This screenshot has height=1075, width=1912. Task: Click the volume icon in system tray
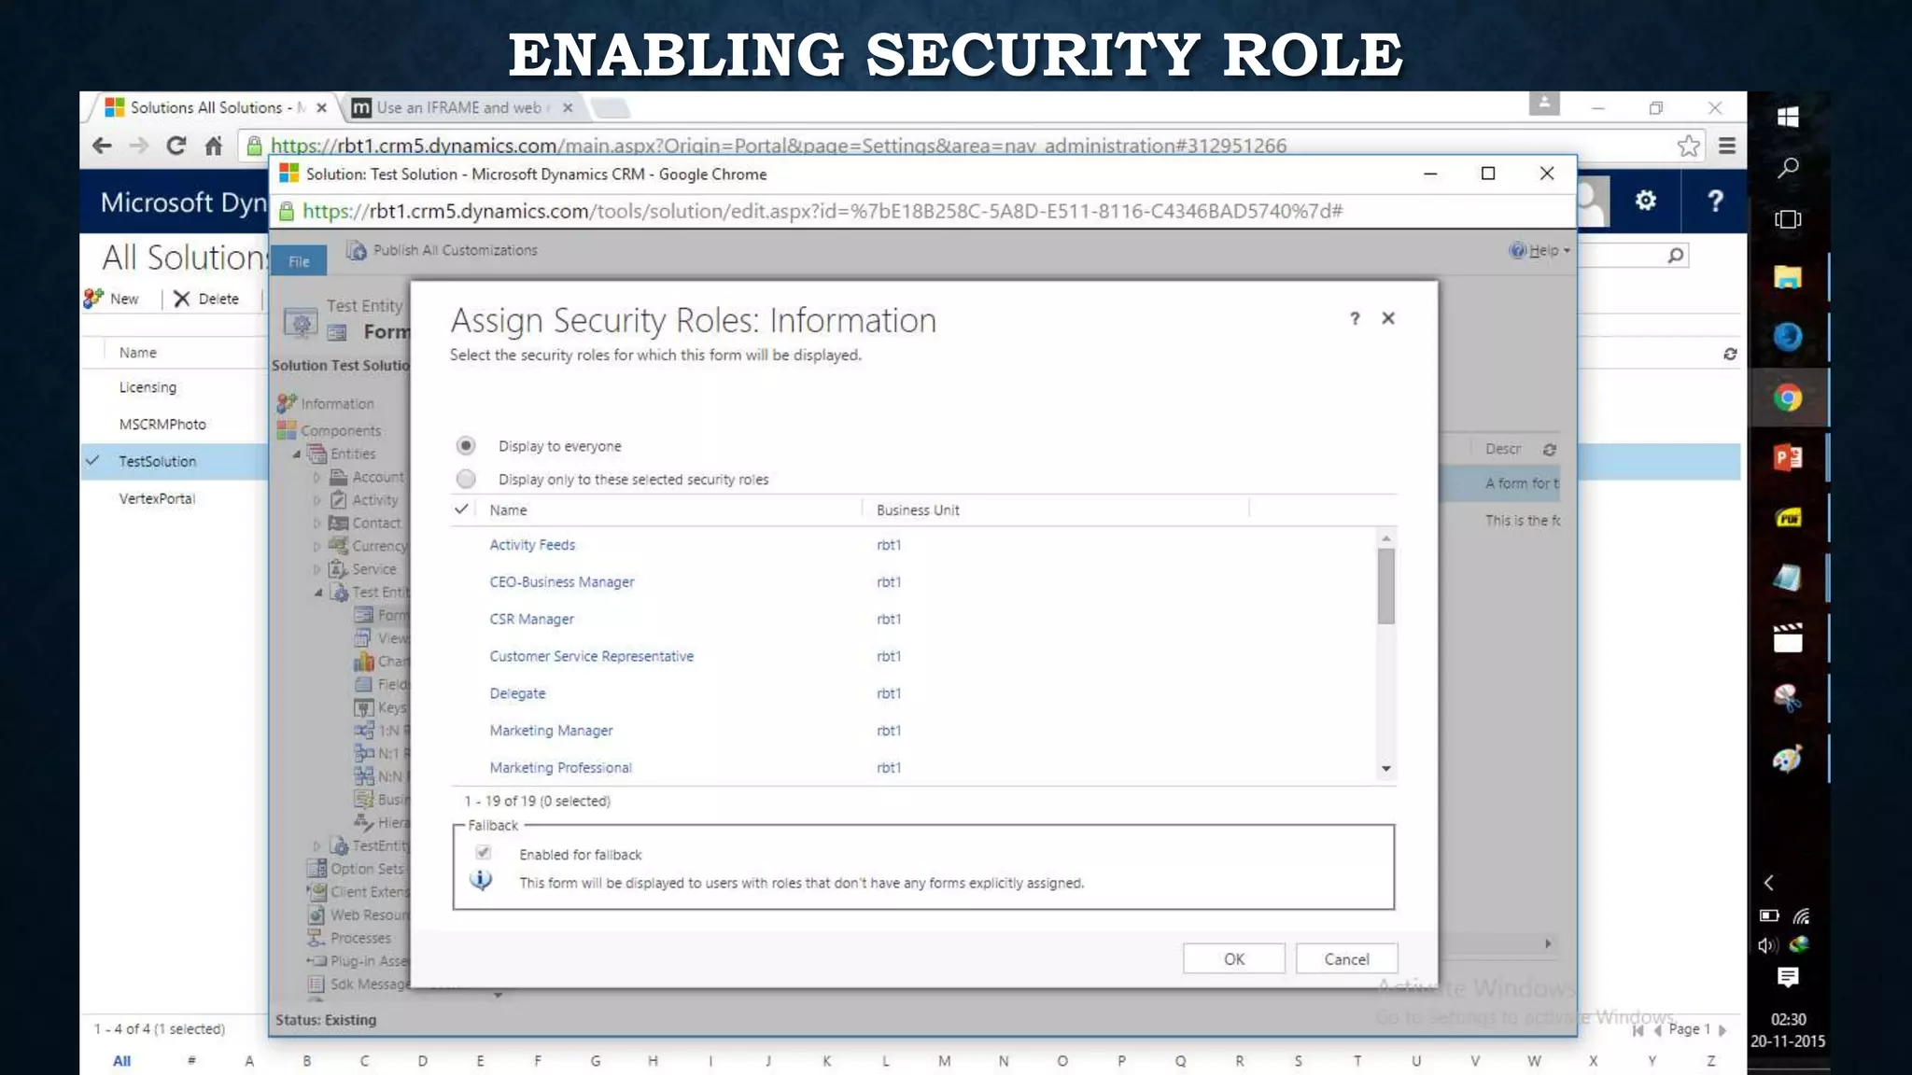1767,945
